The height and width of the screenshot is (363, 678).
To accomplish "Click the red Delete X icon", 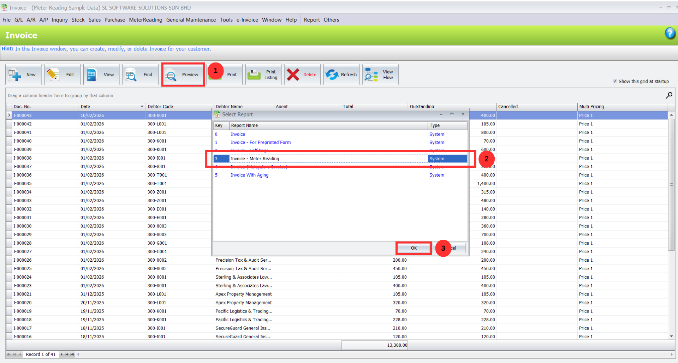I will coord(293,75).
